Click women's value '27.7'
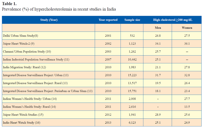This screenshot has width=203, height=128. pyautogui.click(x=187, y=99)
